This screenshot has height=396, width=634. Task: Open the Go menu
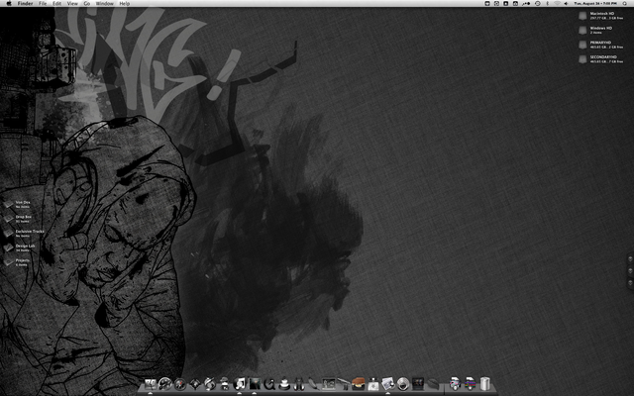[x=86, y=4]
